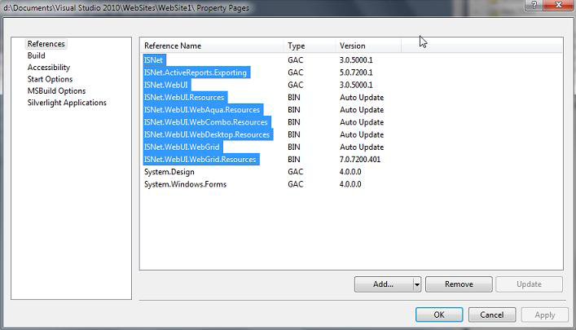Remove the selected references

point(459,284)
